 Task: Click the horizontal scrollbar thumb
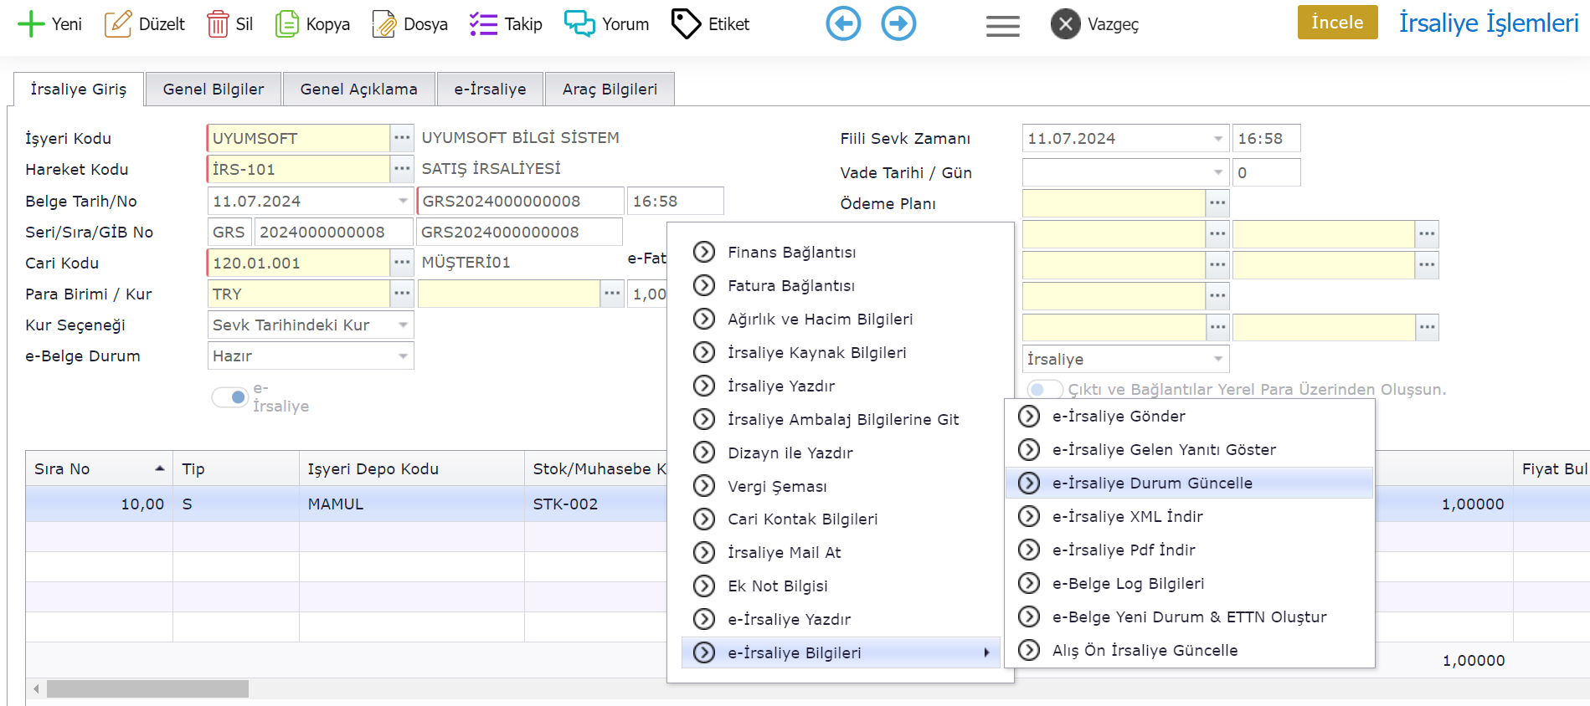(x=147, y=688)
